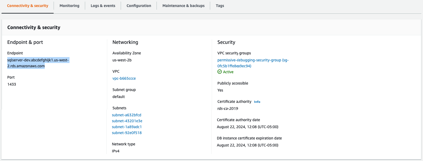Click the DB instance certificate expiration date value
Viewport: 423px width, 161px height.
pos(247,145)
